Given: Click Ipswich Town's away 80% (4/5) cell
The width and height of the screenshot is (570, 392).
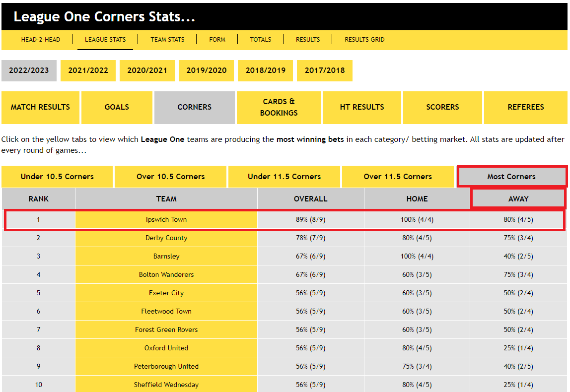Looking at the screenshot, I should pyautogui.click(x=518, y=220).
